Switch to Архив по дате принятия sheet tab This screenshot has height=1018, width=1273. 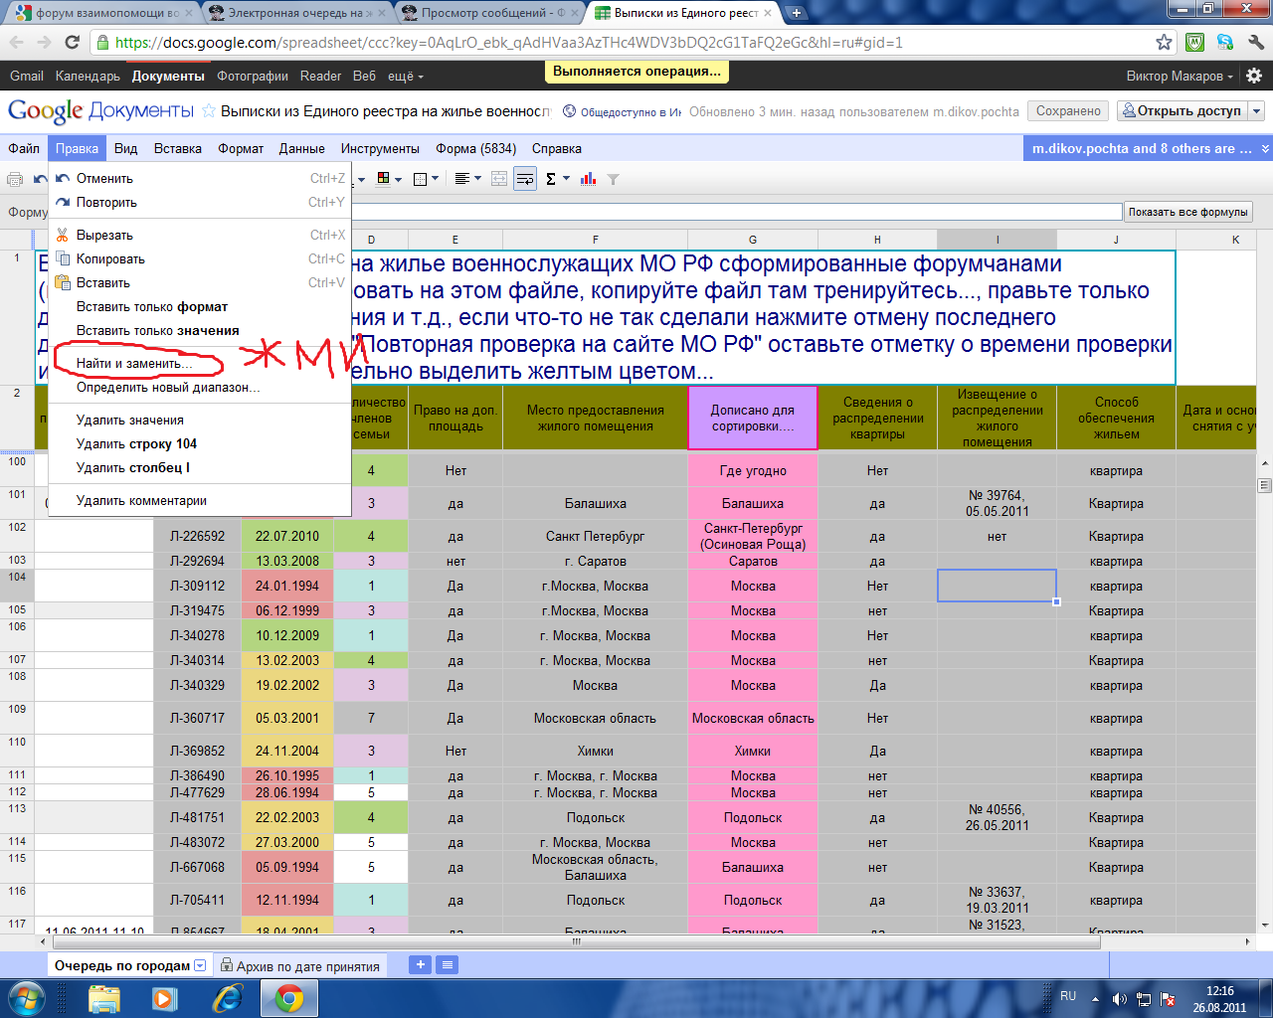(307, 966)
